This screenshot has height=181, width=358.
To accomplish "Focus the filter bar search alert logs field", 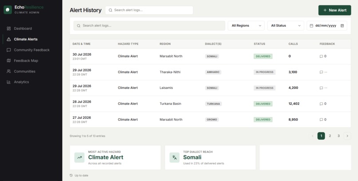I will (149, 26).
